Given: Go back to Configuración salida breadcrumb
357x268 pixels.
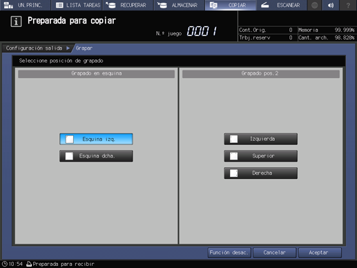Looking at the screenshot, I should click(34, 48).
